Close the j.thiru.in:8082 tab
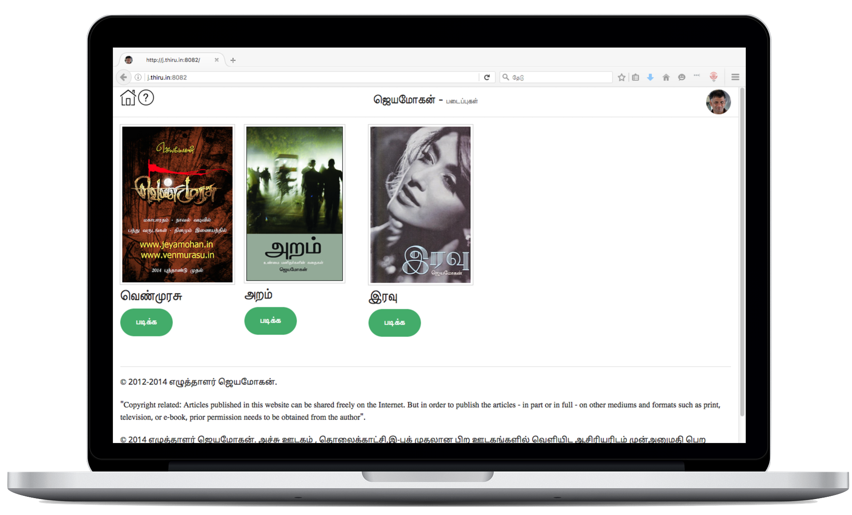852x515 pixels. (216, 60)
